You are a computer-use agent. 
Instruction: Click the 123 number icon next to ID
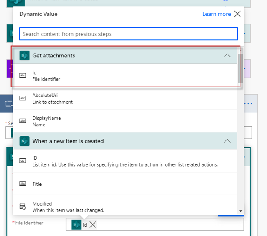pos(23,161)
